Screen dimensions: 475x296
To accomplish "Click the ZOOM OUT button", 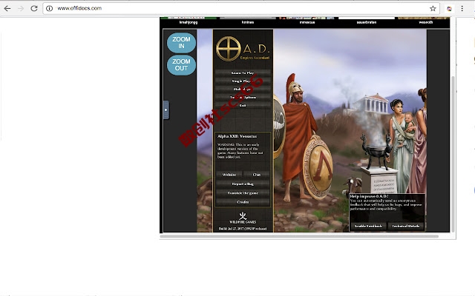I will click(x=181, y=64).
